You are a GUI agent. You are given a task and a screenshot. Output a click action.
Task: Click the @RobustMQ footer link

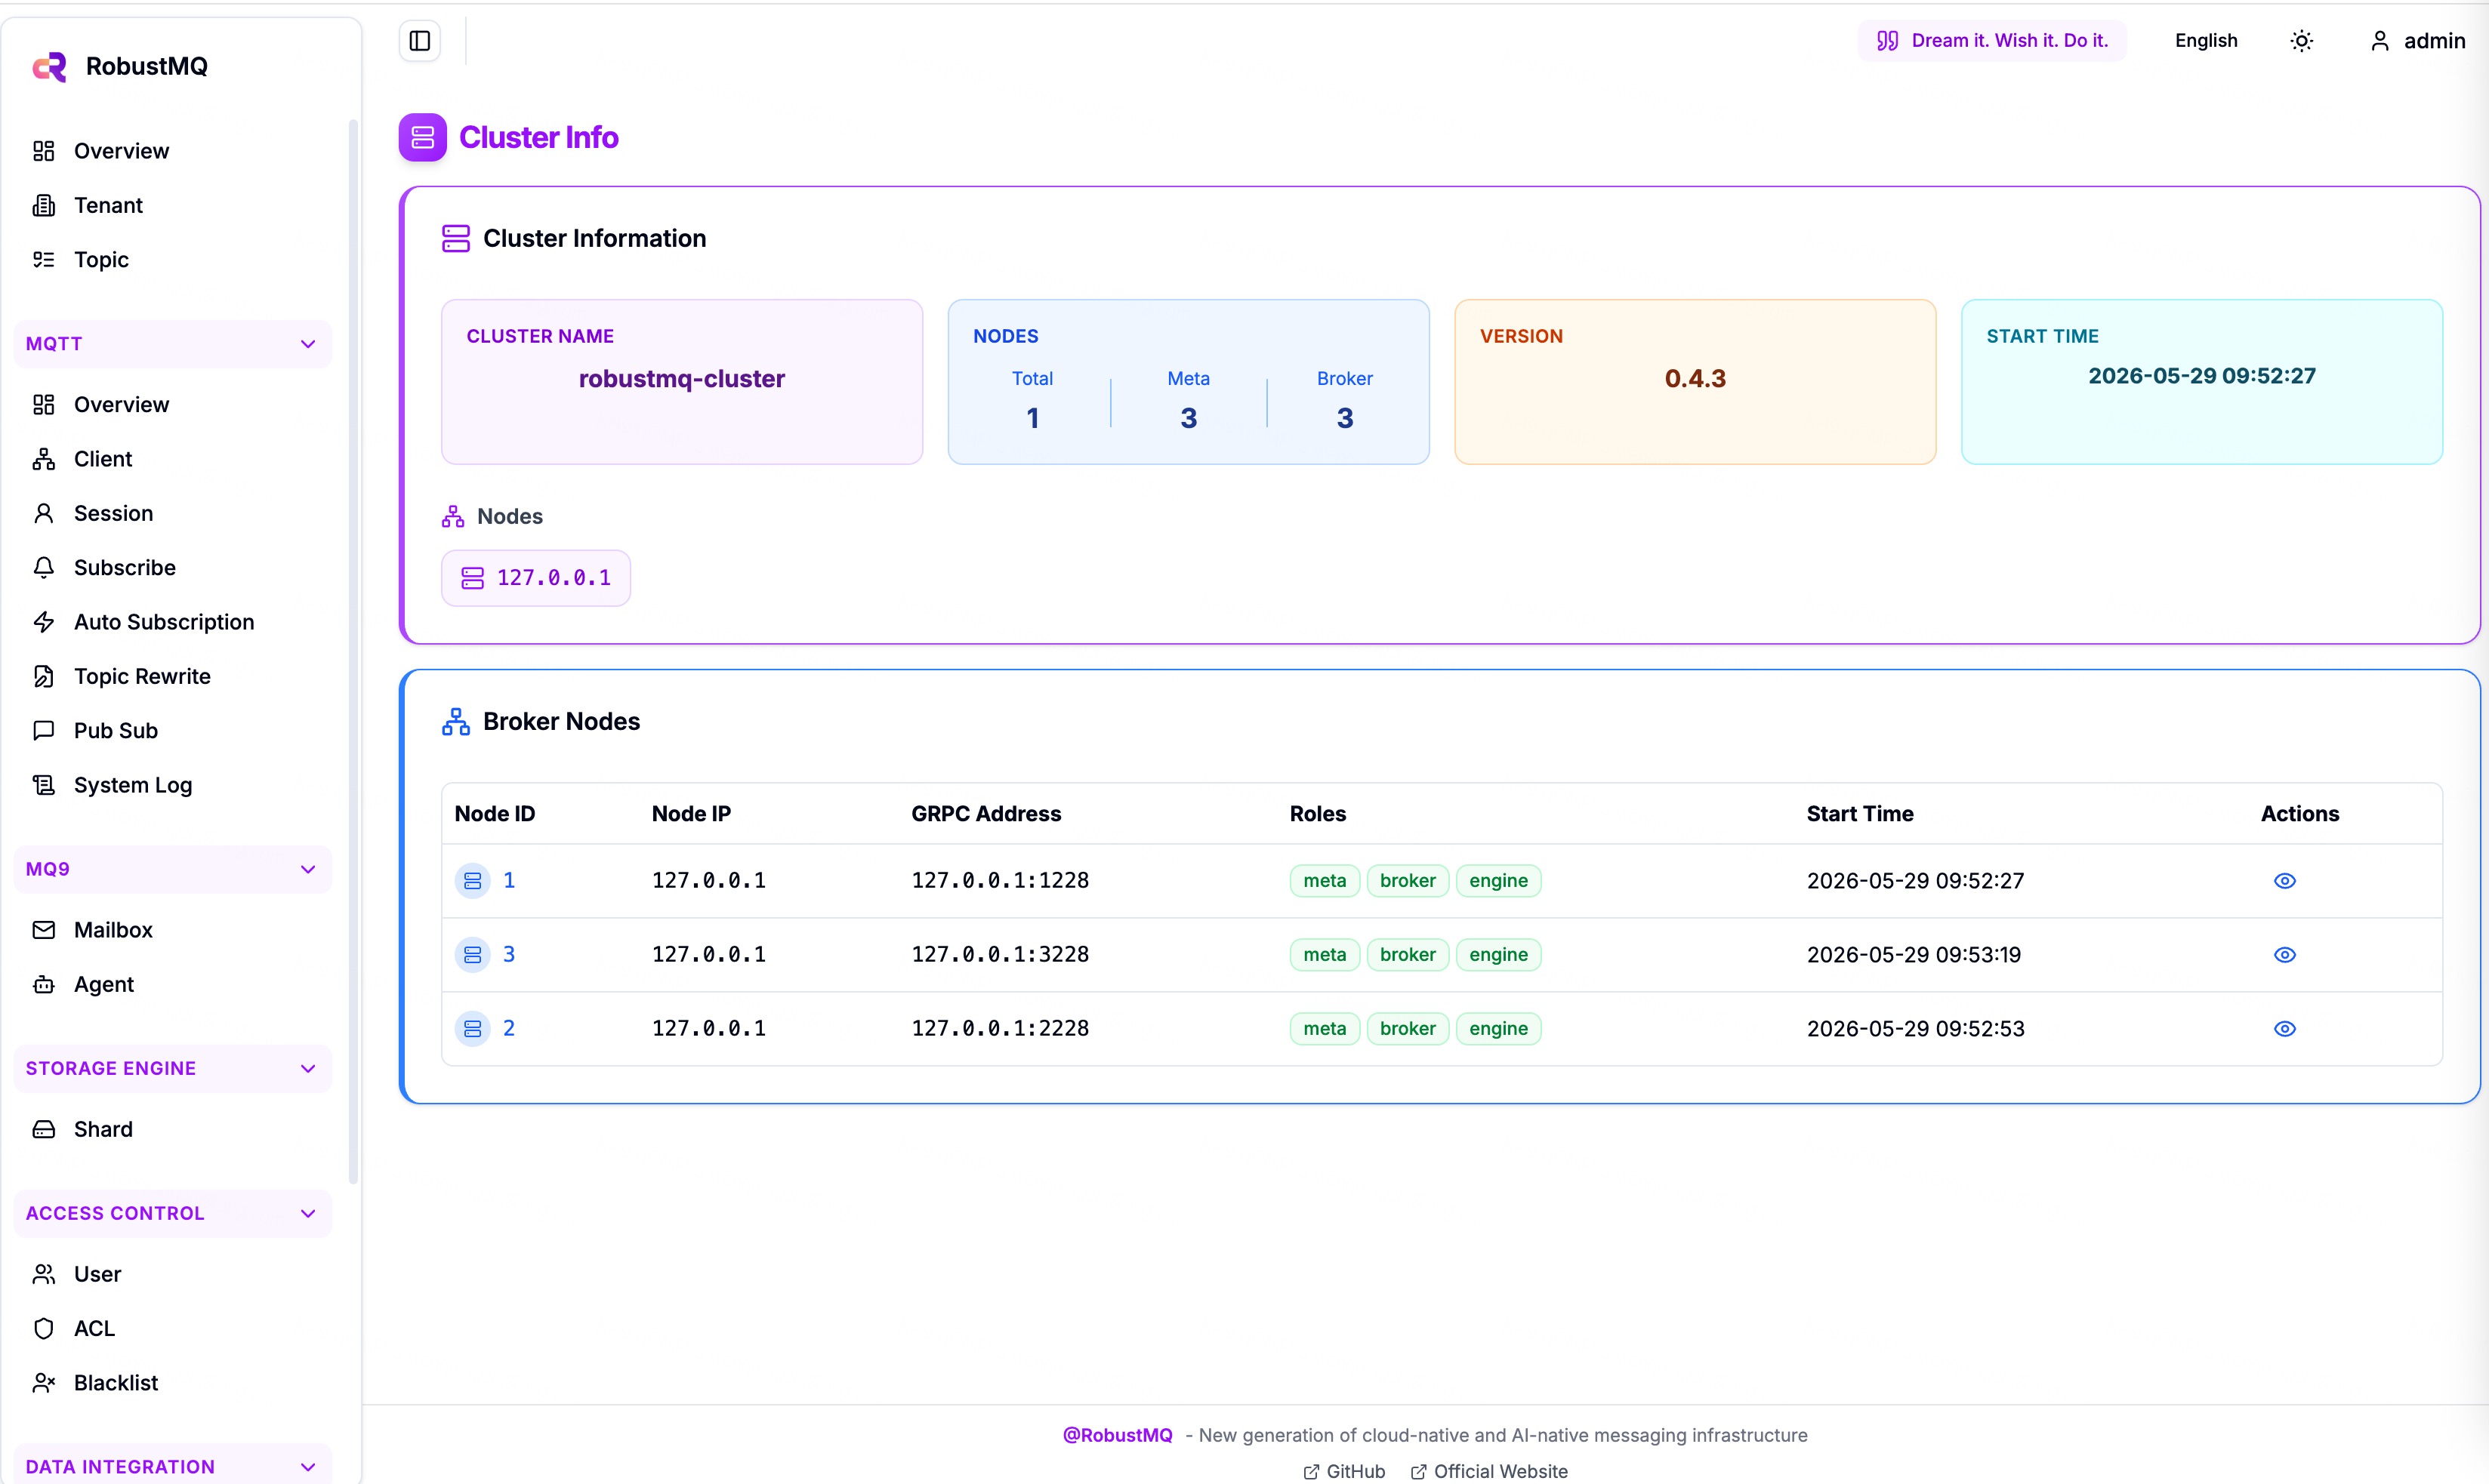1118,1435
